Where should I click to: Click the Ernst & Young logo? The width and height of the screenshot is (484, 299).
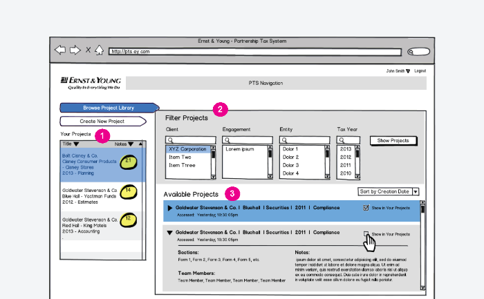(91, 84)
